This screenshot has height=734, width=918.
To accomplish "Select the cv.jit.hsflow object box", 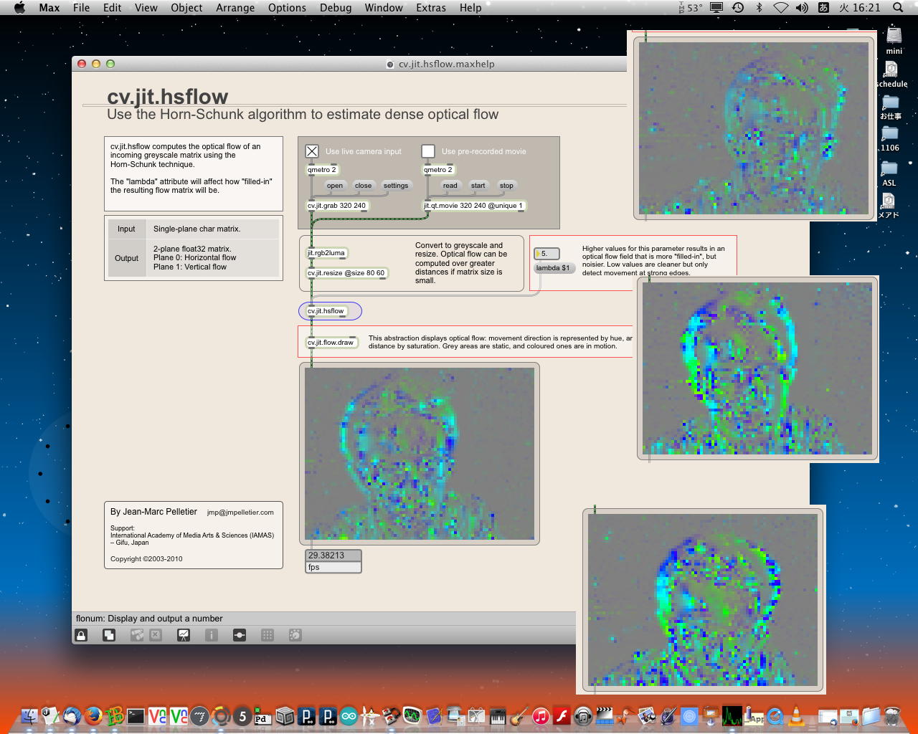I will click(326, 311).
